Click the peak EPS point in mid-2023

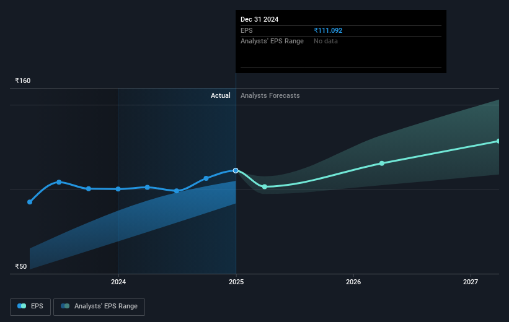coord(59,182)
